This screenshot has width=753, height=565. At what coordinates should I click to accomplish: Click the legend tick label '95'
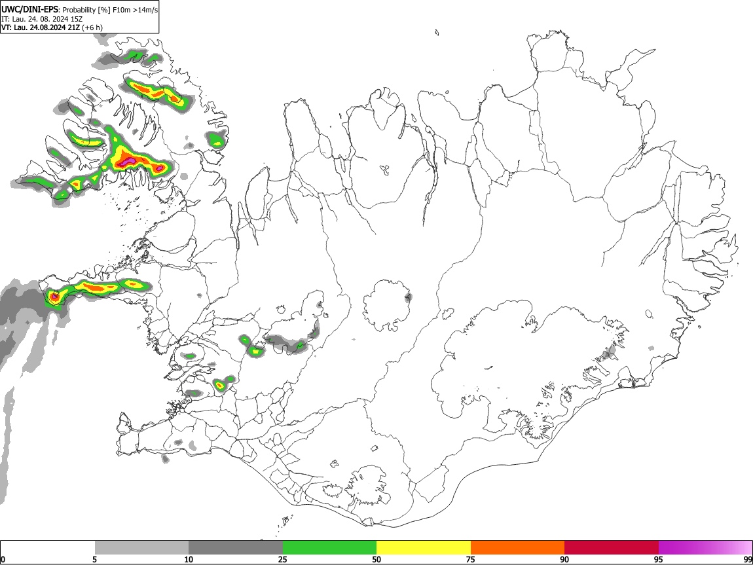[659, 560]
